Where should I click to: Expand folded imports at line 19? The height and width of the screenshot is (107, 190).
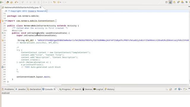[6, 21]
